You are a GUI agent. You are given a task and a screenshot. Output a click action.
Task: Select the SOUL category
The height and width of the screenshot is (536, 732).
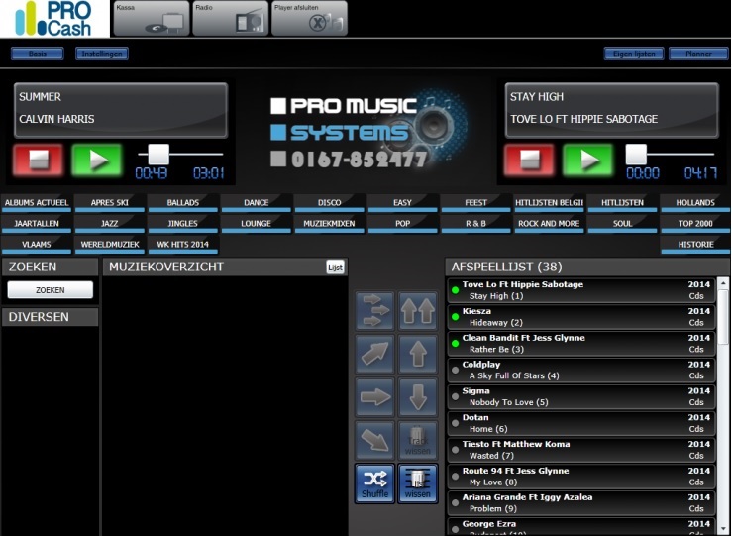(x=622, y=224)
